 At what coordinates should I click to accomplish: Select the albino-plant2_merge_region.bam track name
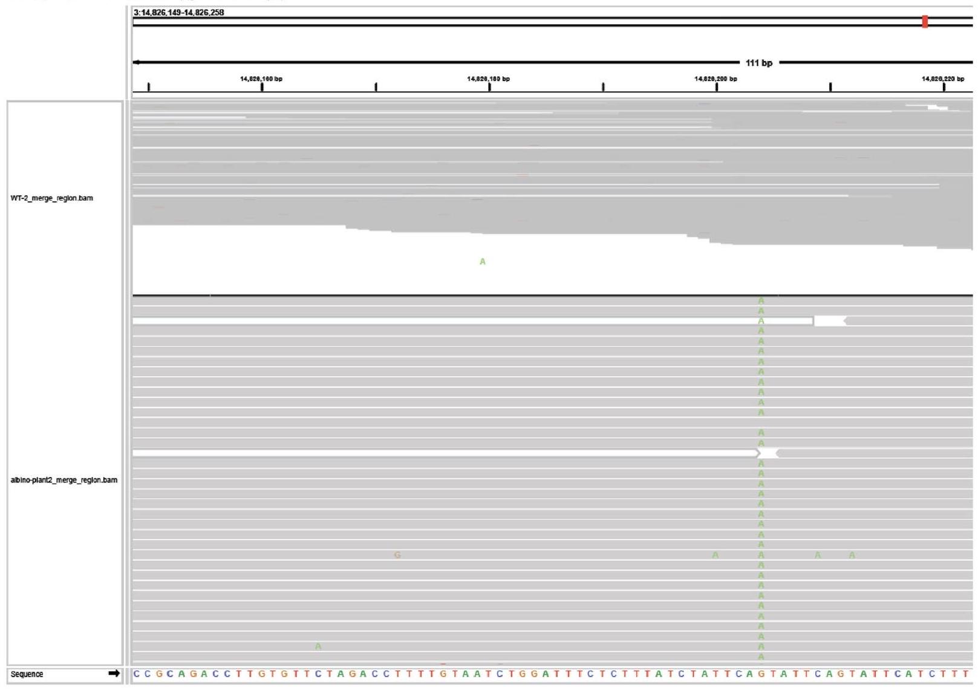coord(64,480)
